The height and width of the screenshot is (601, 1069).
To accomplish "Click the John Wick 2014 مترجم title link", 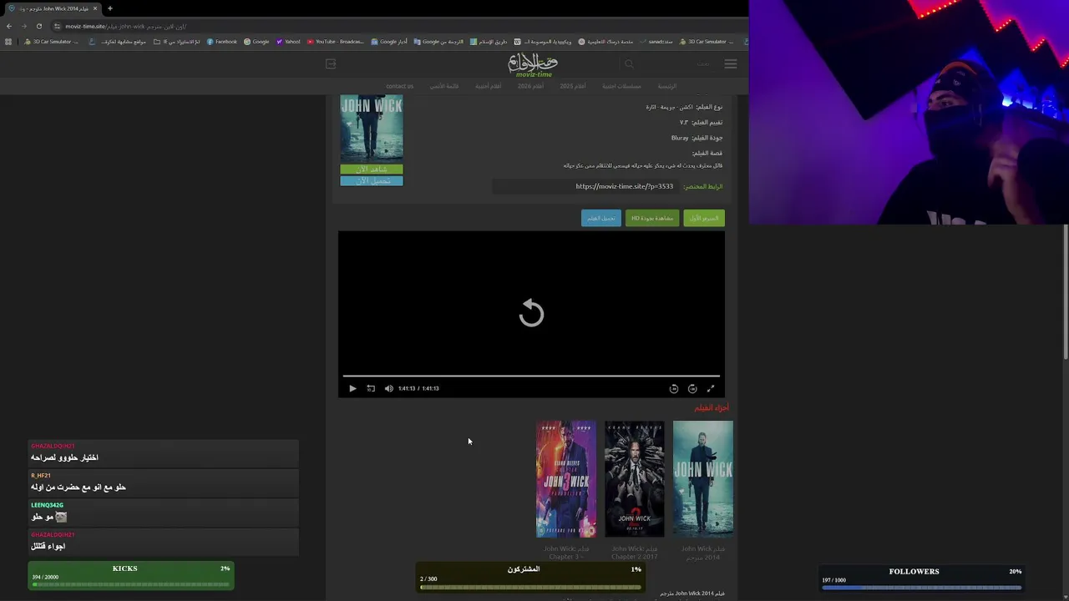I will pos(703,553).
